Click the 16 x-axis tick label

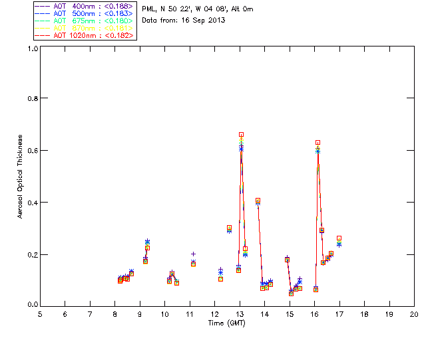[315, 314]
